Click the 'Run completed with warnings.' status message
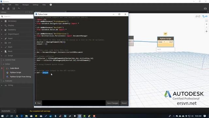 tap(40, 111)
